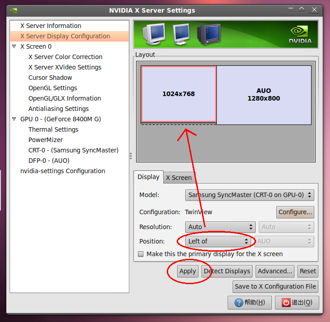The image size is (330, 322).
Task: Click the pane divider handle beside the sidebar
Action: point(131,156)
